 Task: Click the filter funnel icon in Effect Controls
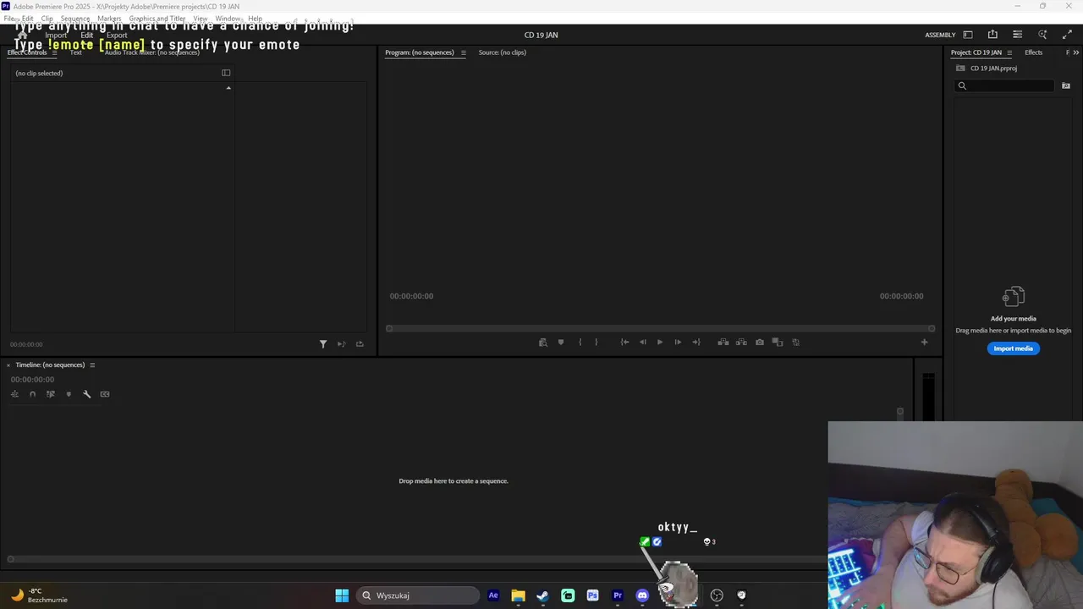(323, 344)
